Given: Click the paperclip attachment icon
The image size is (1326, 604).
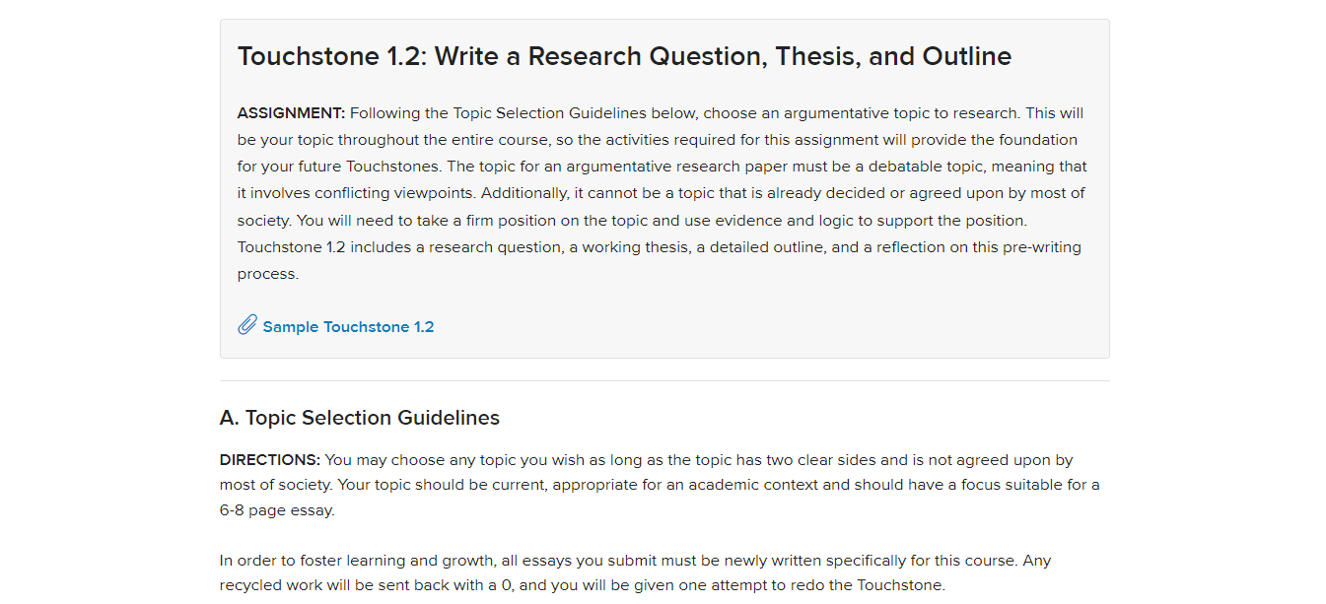Looking at the screenshot, I should coord(247,325).
